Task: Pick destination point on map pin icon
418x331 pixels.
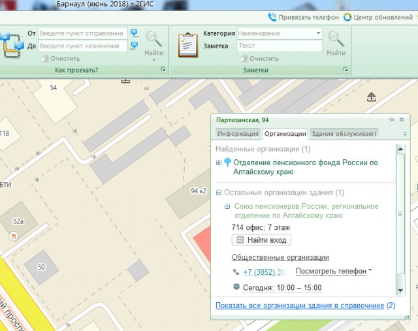Action: coord(134,46)
